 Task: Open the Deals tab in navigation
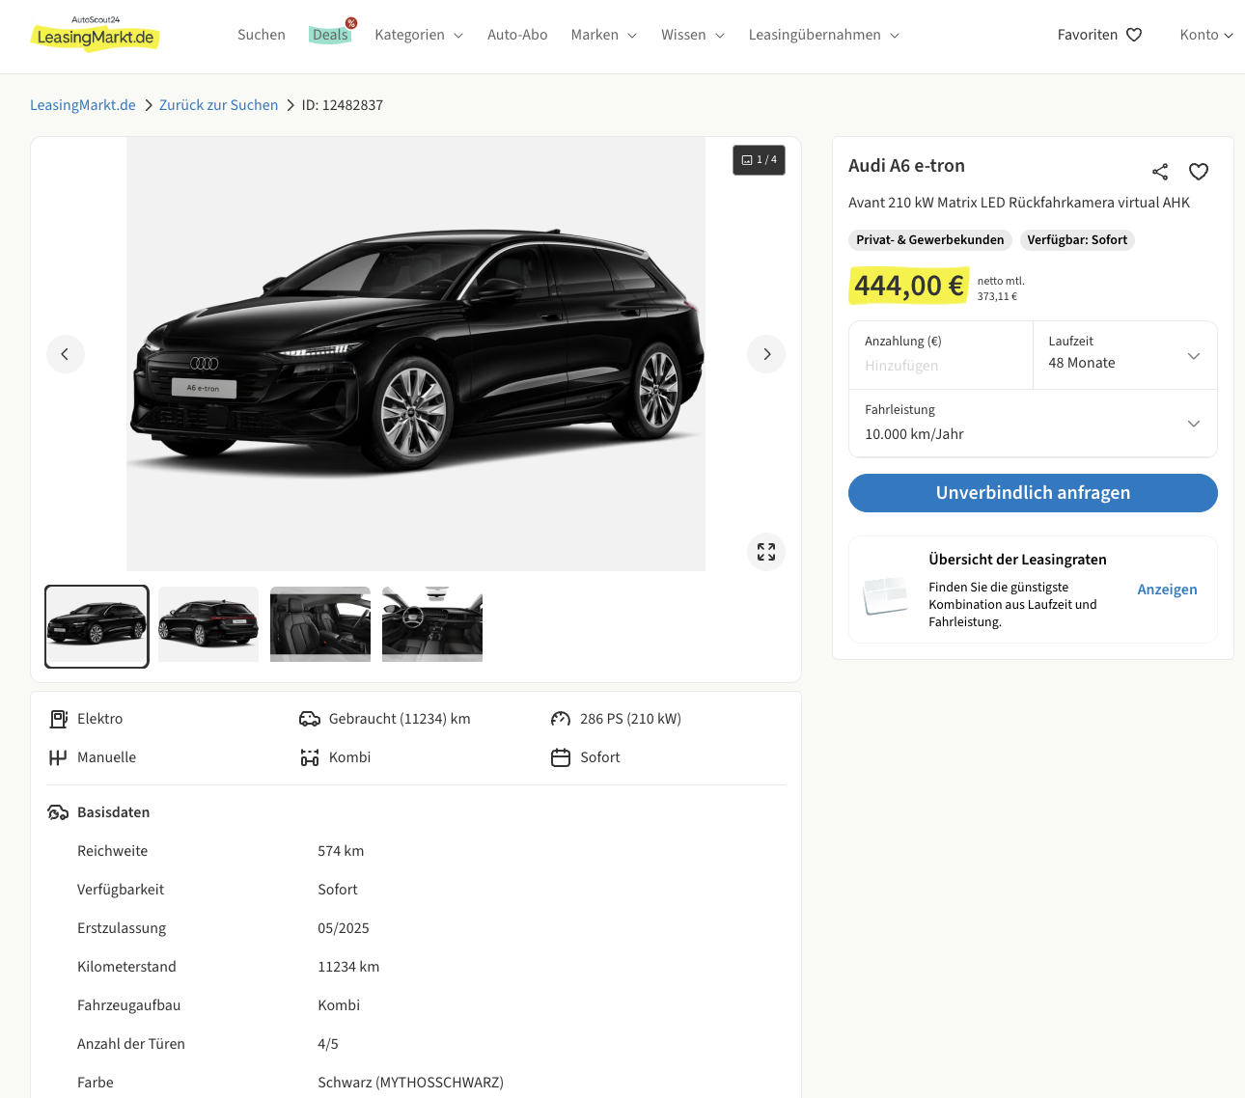pos(330,35)
